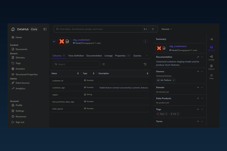
Task: Select the Columns icon in the right rail
Action: coord(211,67)
